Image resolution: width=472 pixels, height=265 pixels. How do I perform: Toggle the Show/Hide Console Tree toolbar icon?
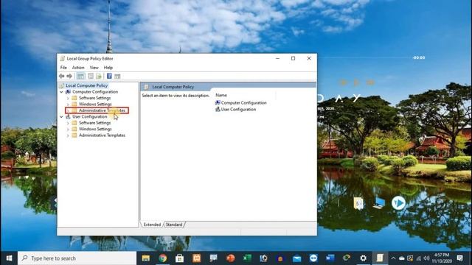tap(80, 76)
